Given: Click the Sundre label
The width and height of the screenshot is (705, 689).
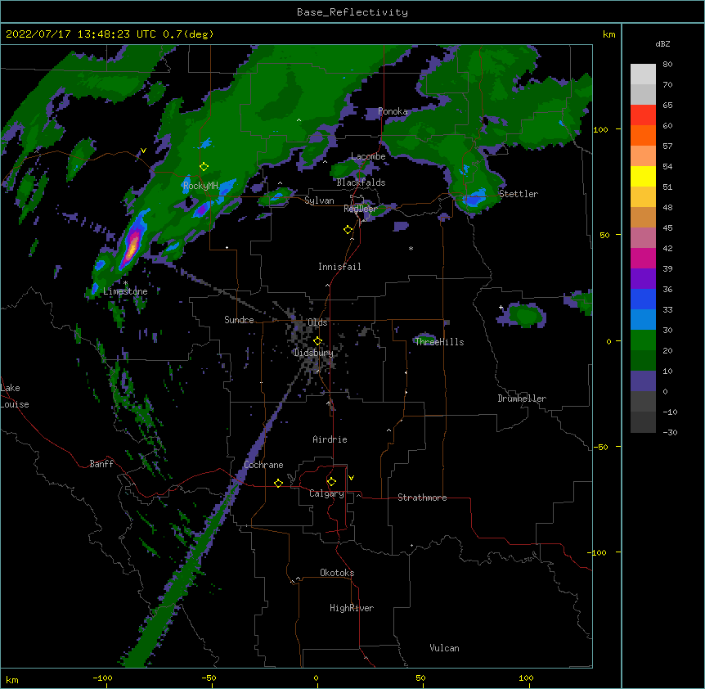Looking at the screenshot, I should point(239,320).
